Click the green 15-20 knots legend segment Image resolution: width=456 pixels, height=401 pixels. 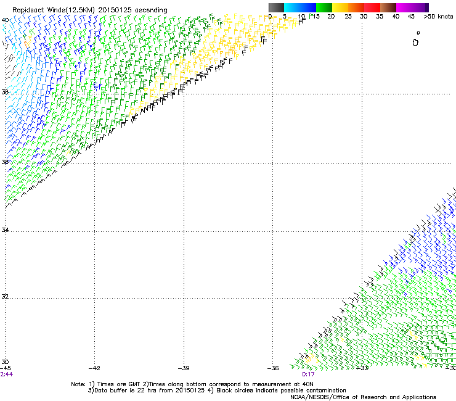(x=324, y=7)
